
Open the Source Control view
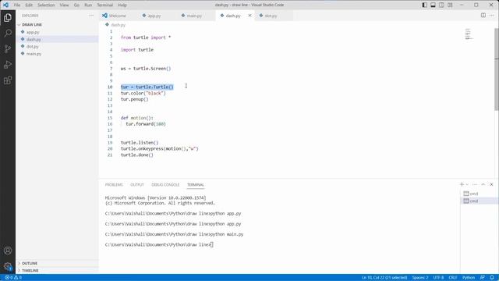[8, 48]
